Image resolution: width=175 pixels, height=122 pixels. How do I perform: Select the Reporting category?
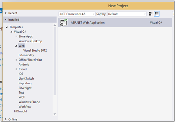[x=25, y=83]
